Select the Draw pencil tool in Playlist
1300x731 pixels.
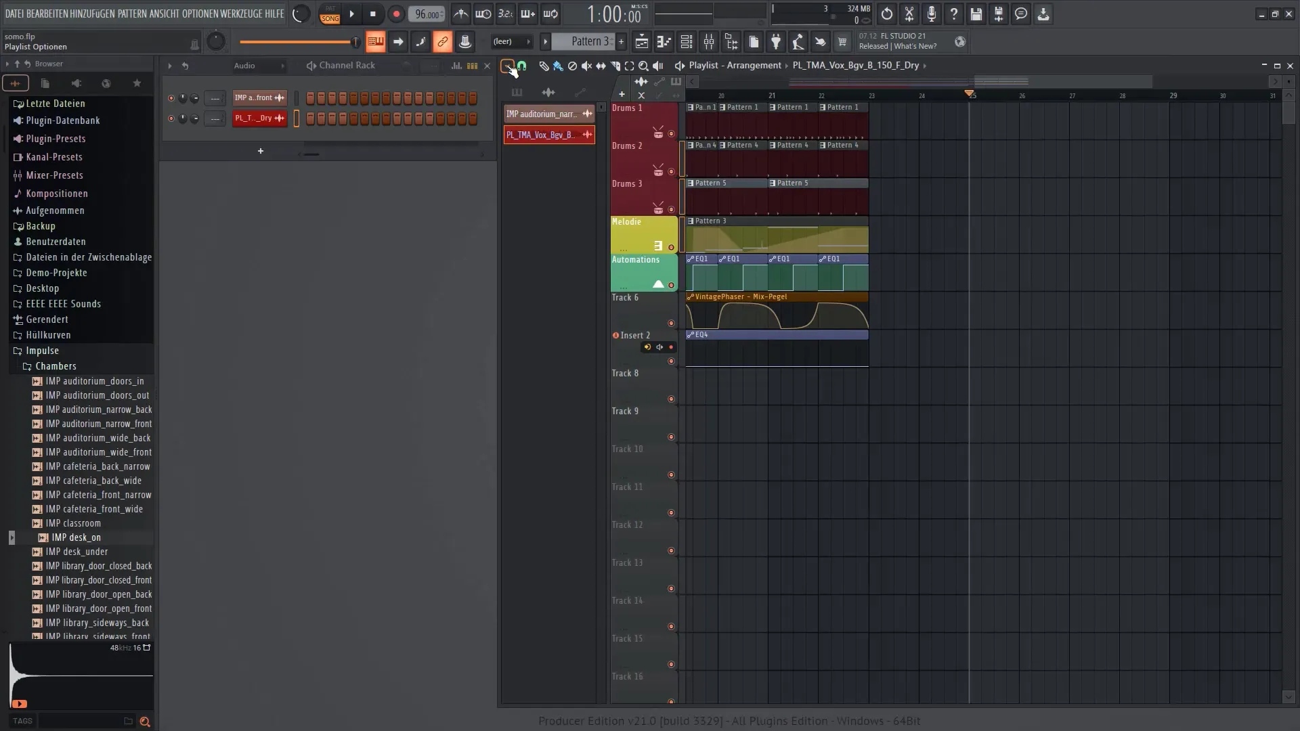point(544,66)
